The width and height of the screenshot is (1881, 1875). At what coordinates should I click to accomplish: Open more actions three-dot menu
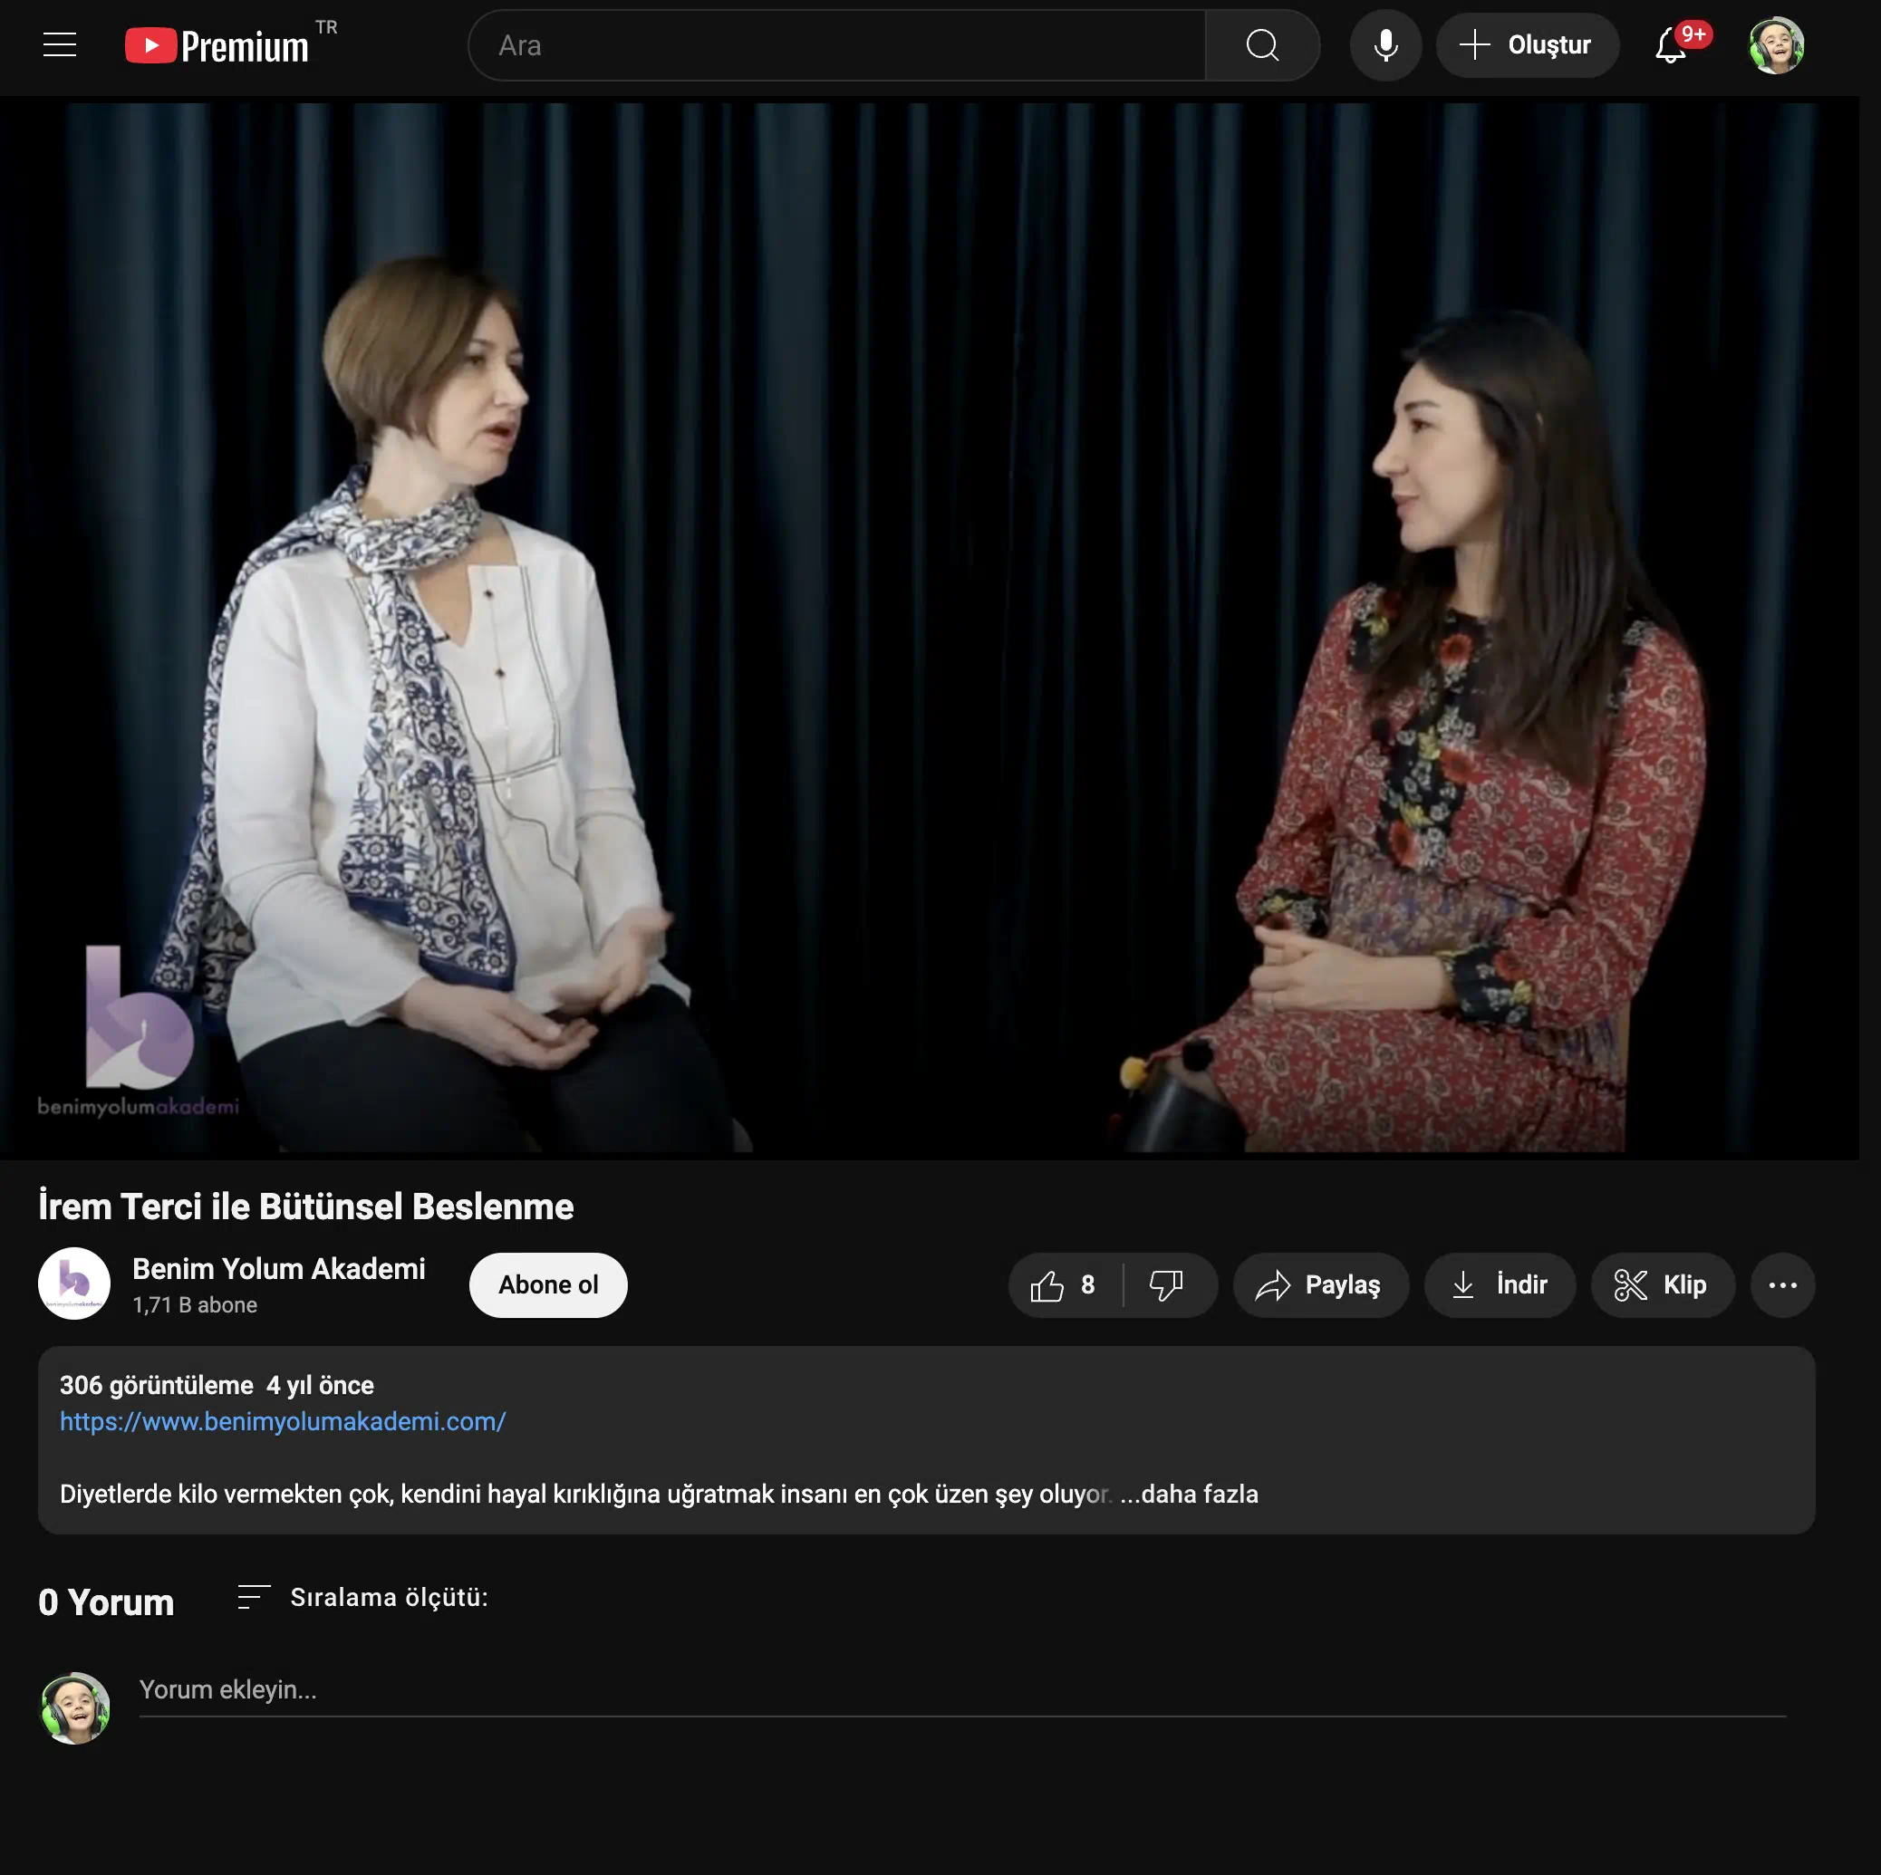[x=1781, y=1284]
